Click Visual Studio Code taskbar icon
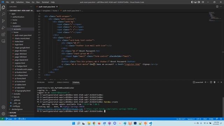224x126 pixels. [x=150, y=123]
